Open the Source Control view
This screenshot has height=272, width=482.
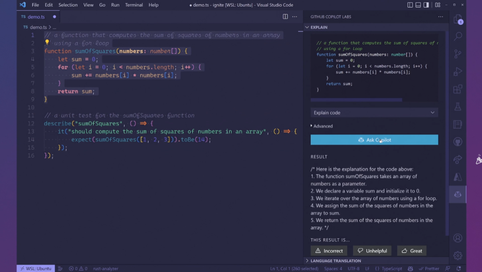coord(458,54)
